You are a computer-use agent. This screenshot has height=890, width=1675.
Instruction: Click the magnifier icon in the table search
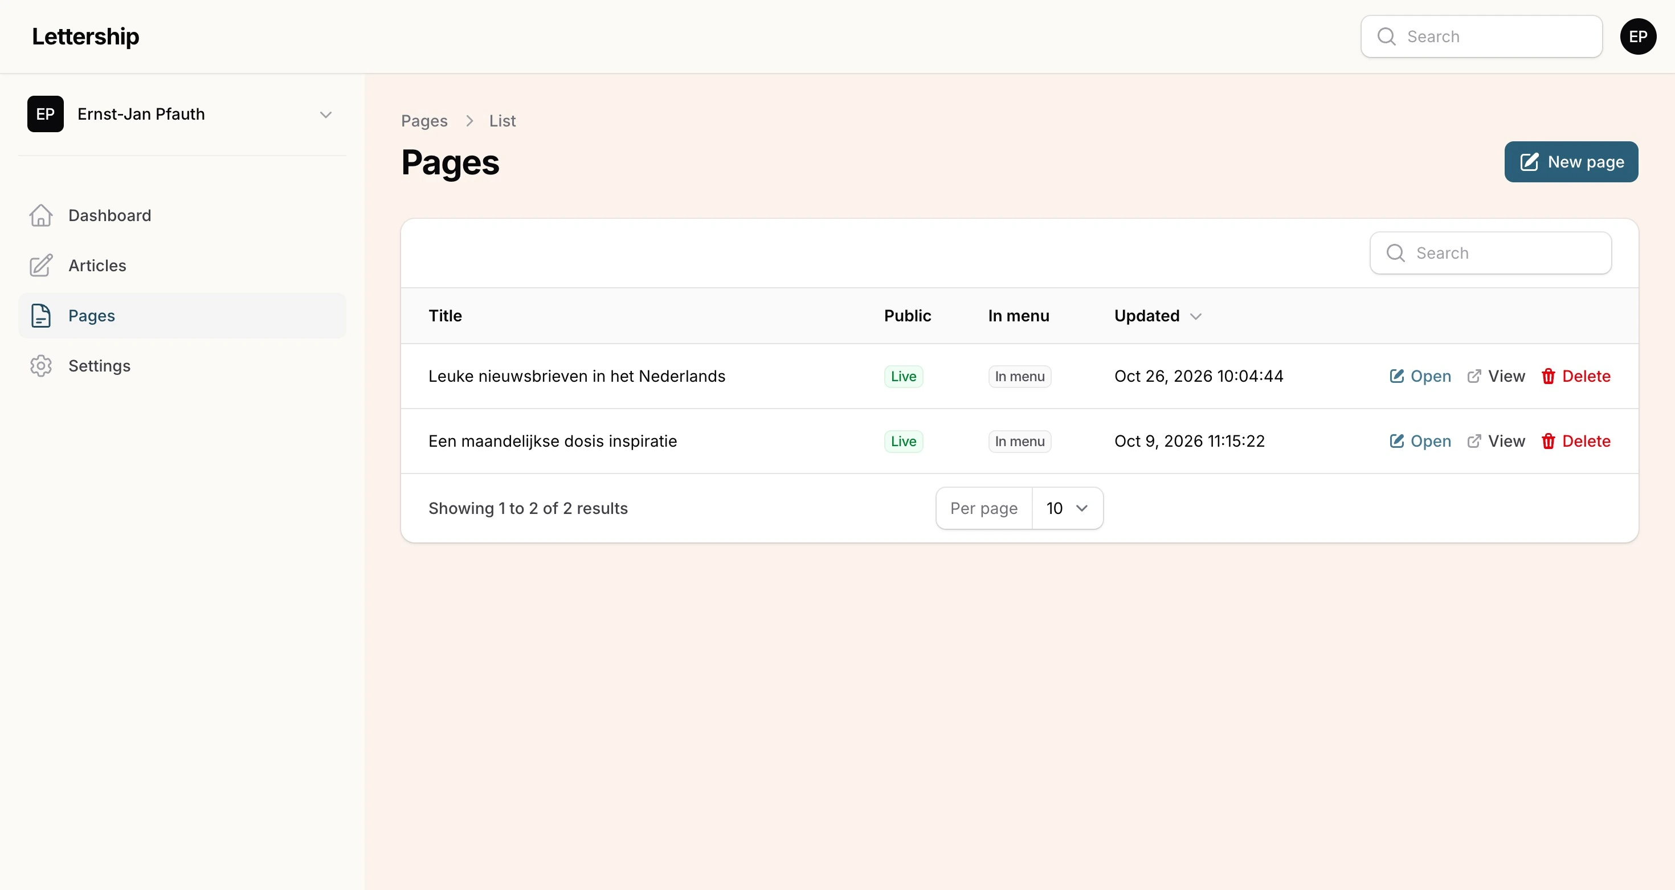(1395, 253)
